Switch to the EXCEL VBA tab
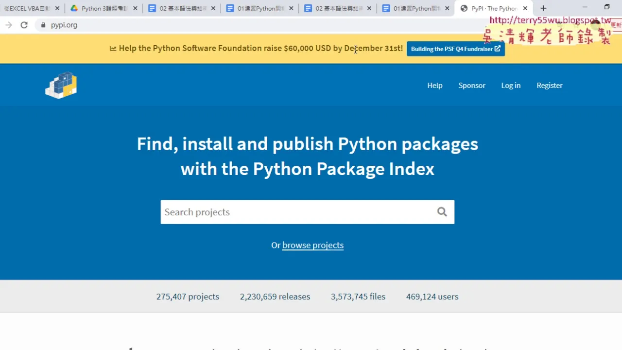The width and height of the screenshot is (622, 350). click(x=27, y=8)
